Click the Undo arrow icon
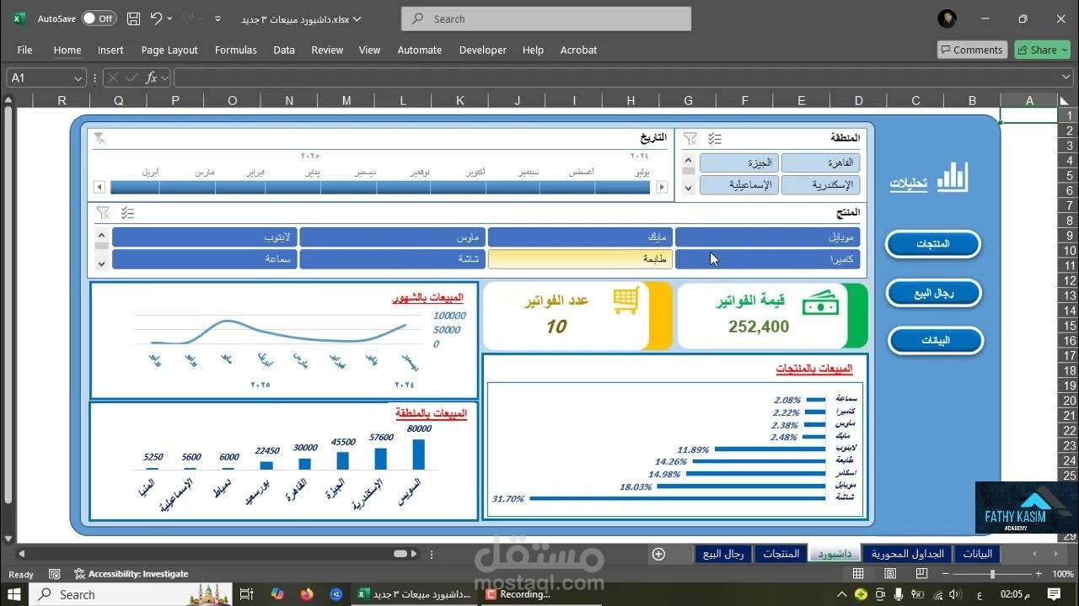Image resolution: width=1079 pixels, height=606 pixels. [x=156, y=19]
